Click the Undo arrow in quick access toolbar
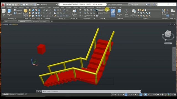This screenshot has width=177, height=99. (x=27, y=5)
